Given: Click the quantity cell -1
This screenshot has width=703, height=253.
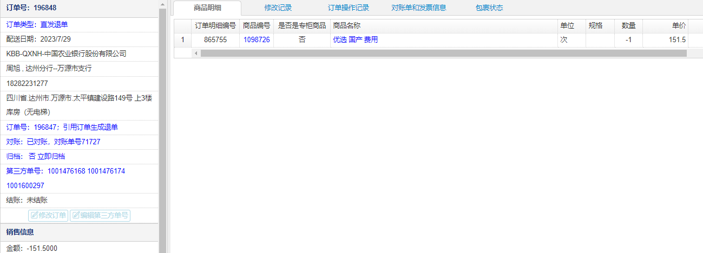Looking at the screenshot, I should [x=628, y=39].
